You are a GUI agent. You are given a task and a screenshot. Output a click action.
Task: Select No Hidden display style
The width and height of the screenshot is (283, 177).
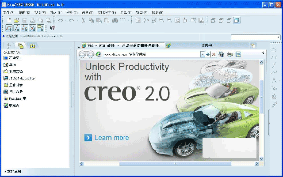click(x=229, y=20)
